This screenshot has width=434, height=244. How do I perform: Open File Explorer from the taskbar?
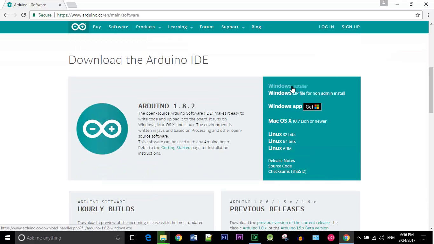coord(163,238)
